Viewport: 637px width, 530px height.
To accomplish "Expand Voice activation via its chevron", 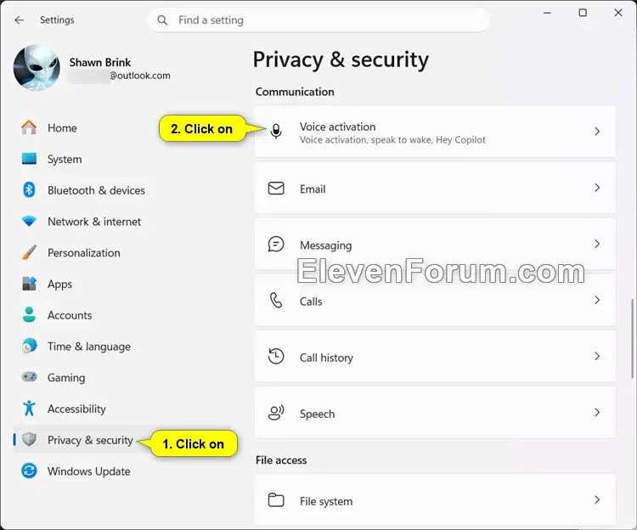I will (597, 131).
